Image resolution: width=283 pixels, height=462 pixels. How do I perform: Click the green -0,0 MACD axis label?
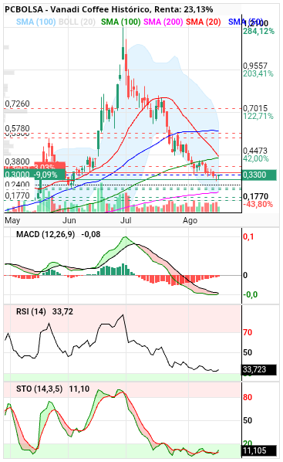(250, 294)
